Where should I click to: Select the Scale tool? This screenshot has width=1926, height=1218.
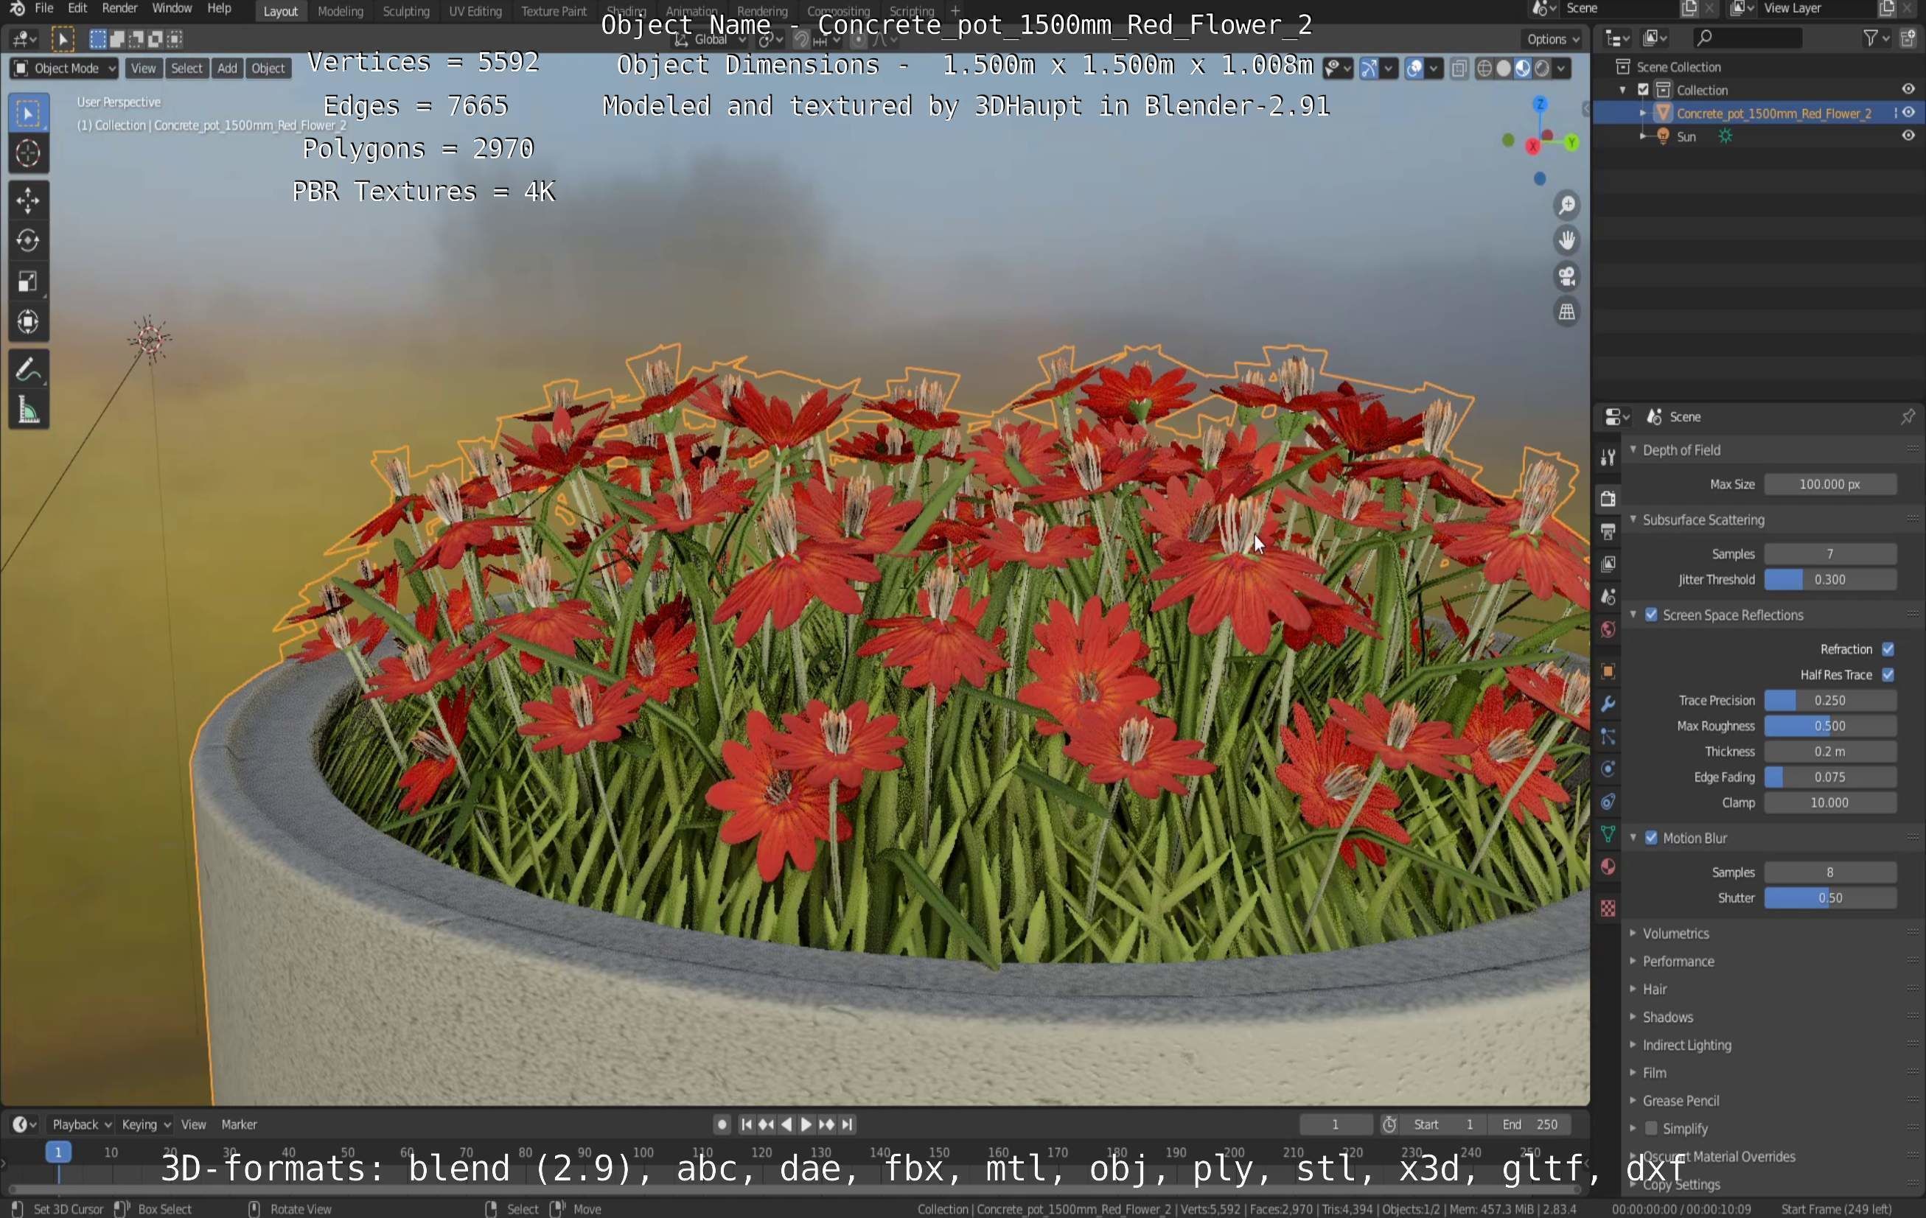(28, 281)
